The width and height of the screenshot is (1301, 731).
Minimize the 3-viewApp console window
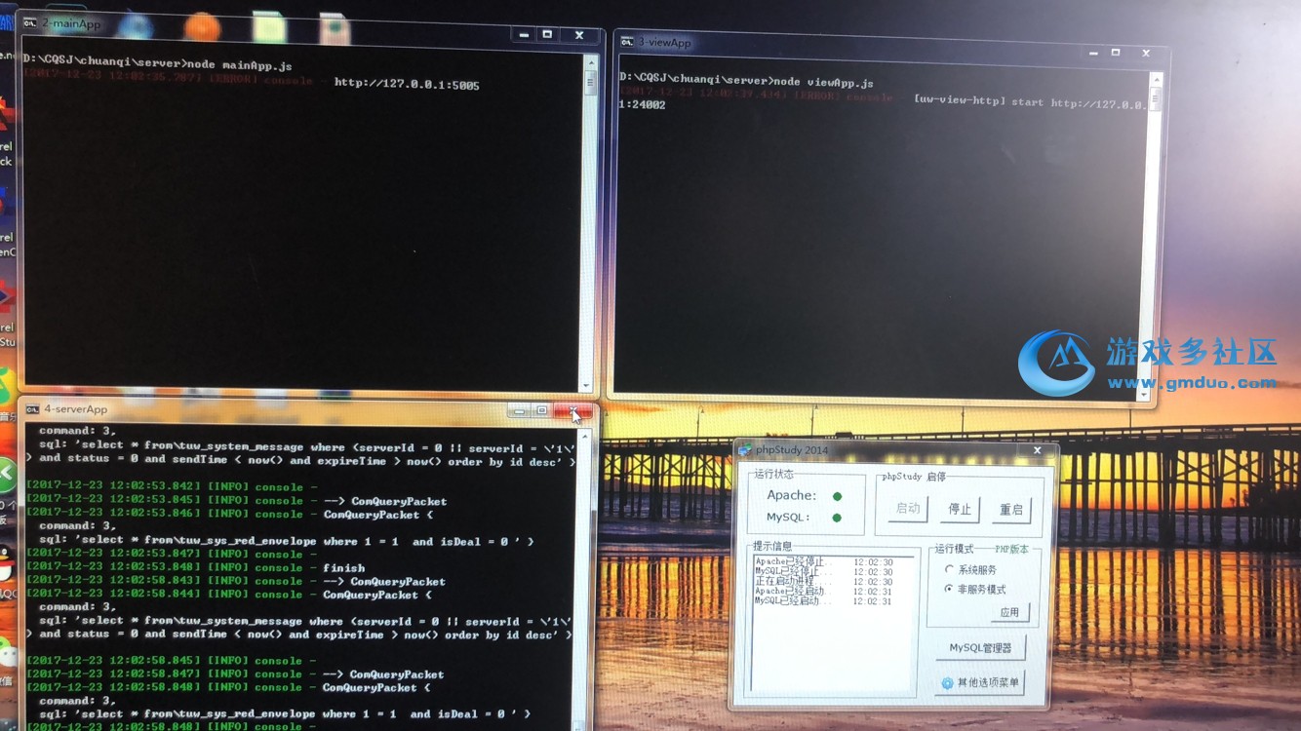[1085, 53]
